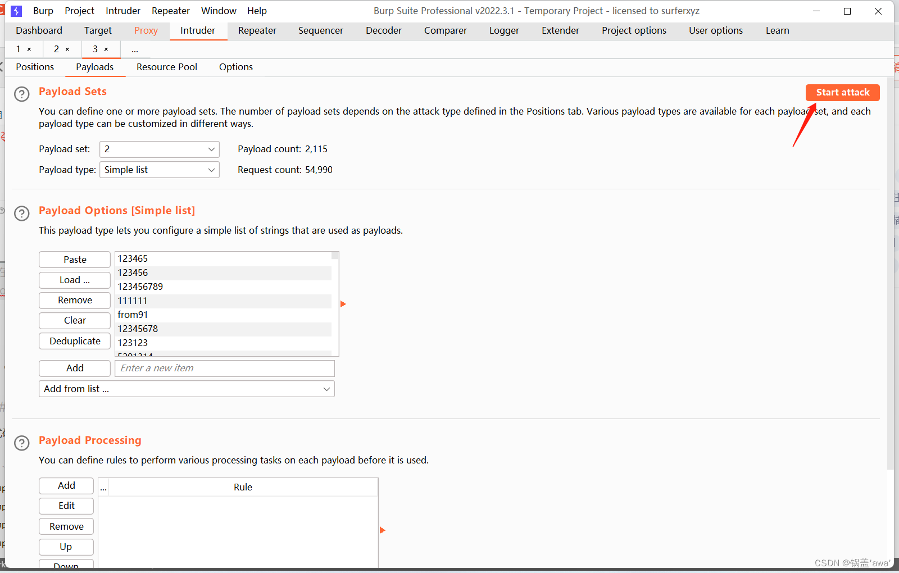
Task: Click the Paste button
Action: [75, 260]
